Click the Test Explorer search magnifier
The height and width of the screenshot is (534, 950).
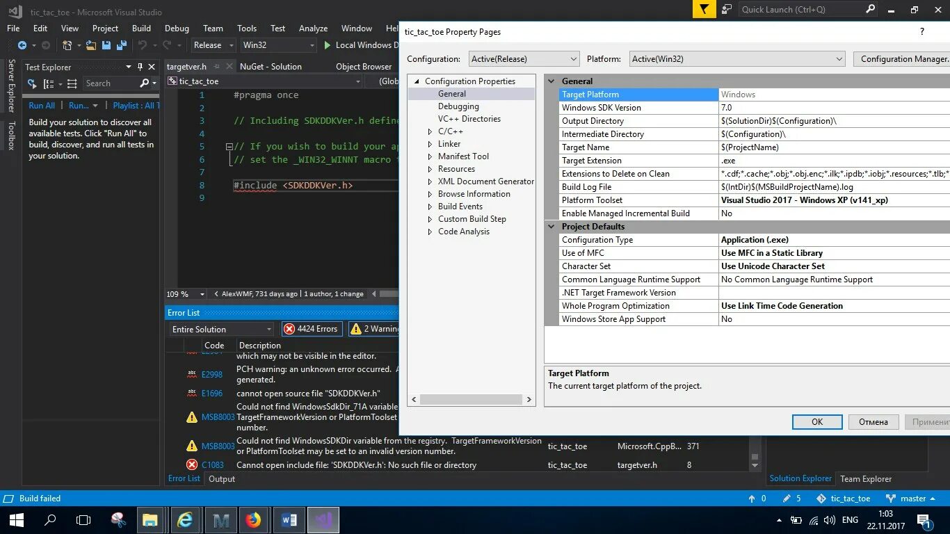click(x=144, y=83)
